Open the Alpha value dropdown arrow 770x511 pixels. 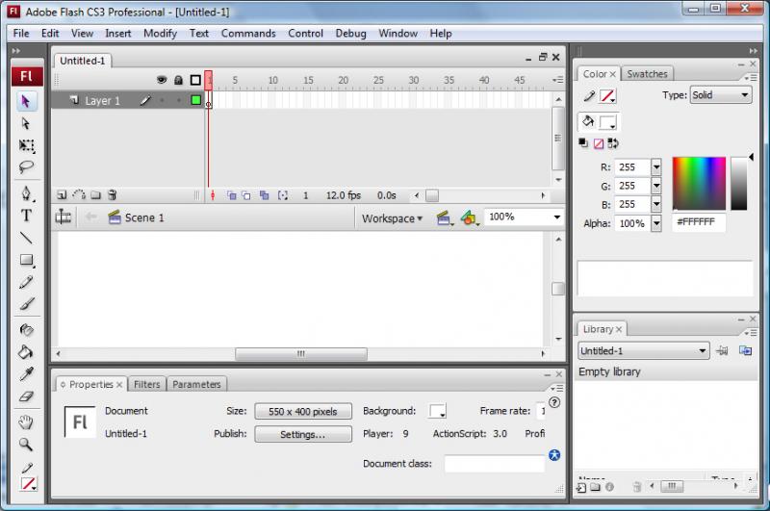pyautogui.click(x=656, y=223)
